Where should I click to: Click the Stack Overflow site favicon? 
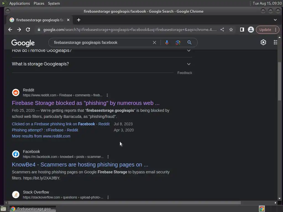pos(16,195)
